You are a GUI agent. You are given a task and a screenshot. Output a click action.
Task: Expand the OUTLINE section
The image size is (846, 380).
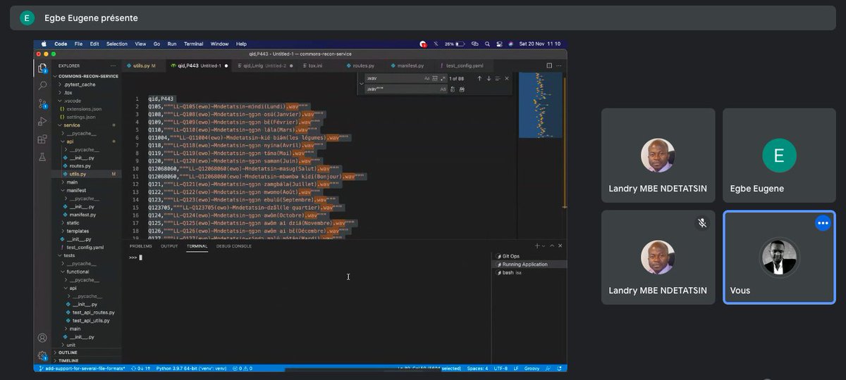coord(68,352)
